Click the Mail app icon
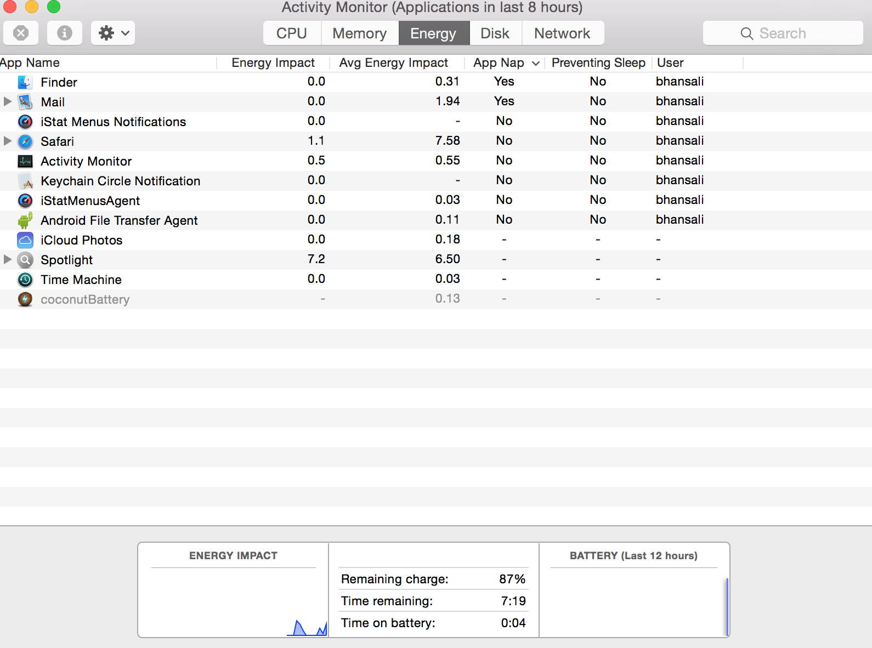The width and height of the screenshot is (872, 648). click(25, 102)
